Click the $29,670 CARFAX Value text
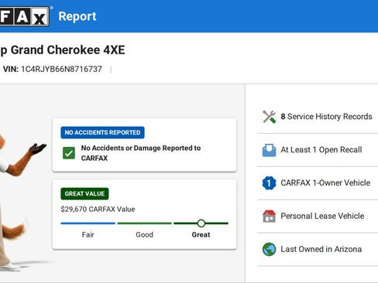This screenshot has width=378, height=283. (98, 209)
